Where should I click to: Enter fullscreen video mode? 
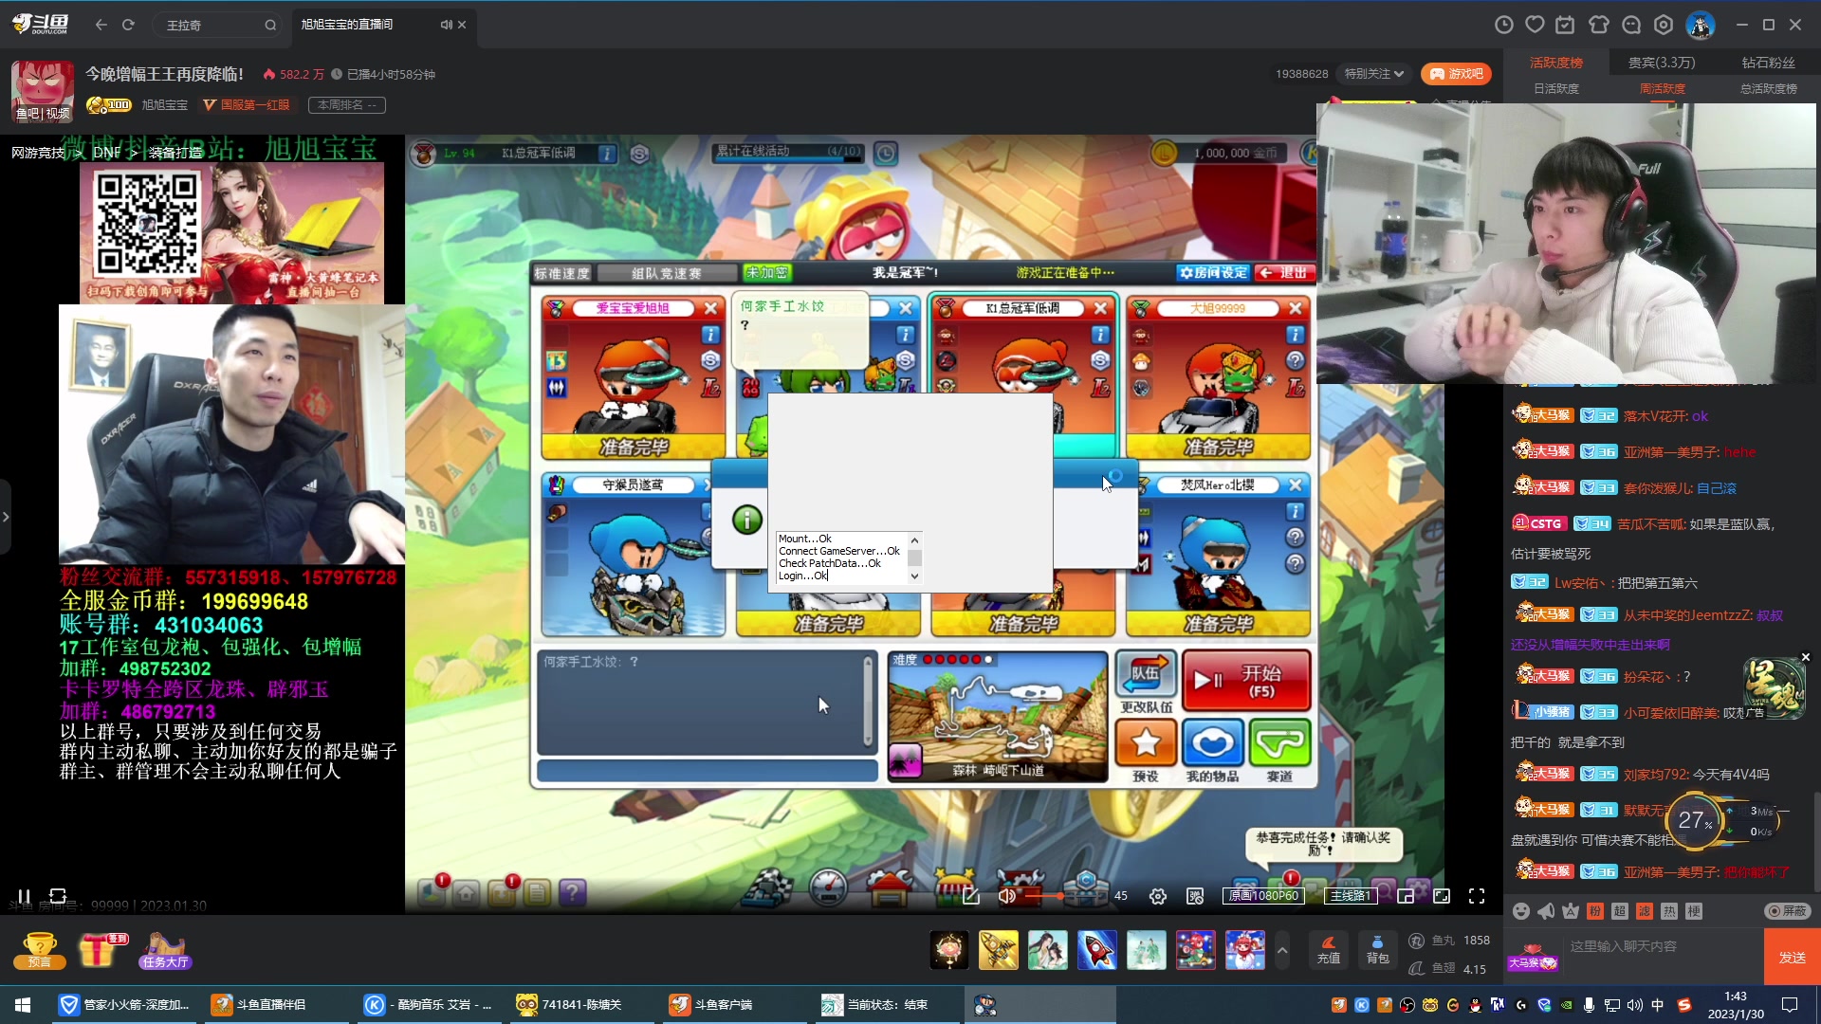click(1477, 896)
